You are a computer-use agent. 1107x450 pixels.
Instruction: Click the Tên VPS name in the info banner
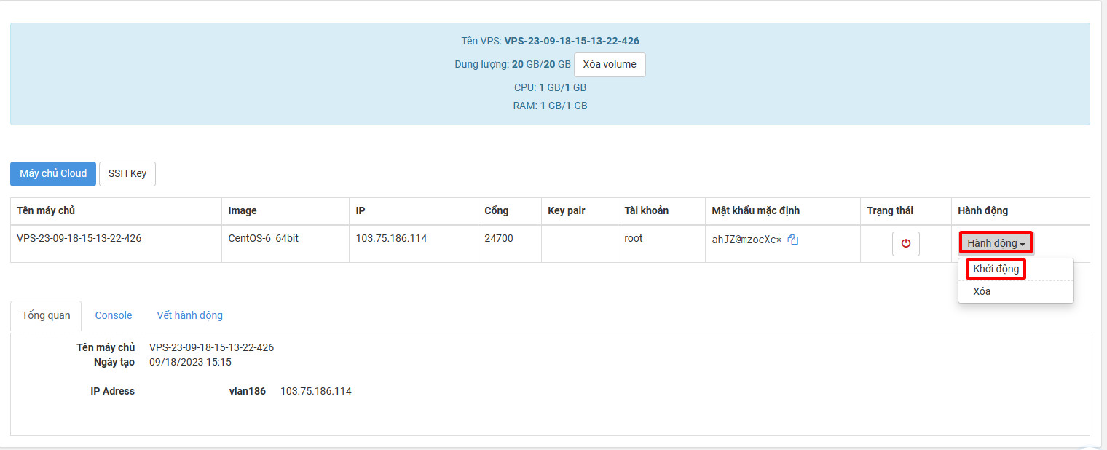pyautogui.click(x=572, y=41)
